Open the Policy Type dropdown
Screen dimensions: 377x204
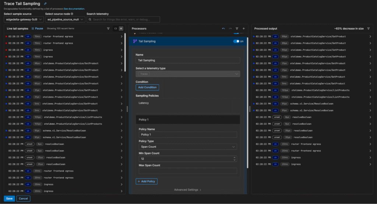click(188, 147)
